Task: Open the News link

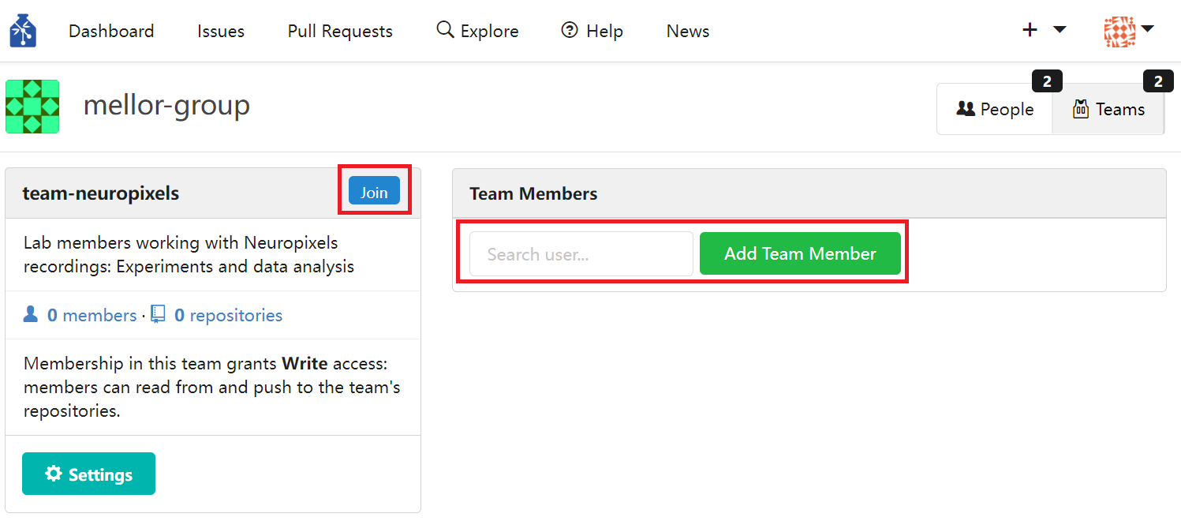Action: [x=688, y=31]
